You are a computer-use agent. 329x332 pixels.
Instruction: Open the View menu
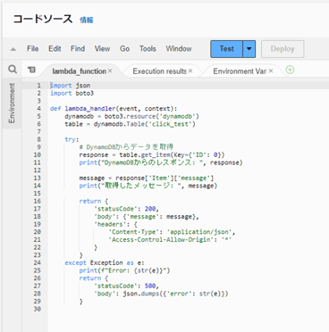pos(102,49)
